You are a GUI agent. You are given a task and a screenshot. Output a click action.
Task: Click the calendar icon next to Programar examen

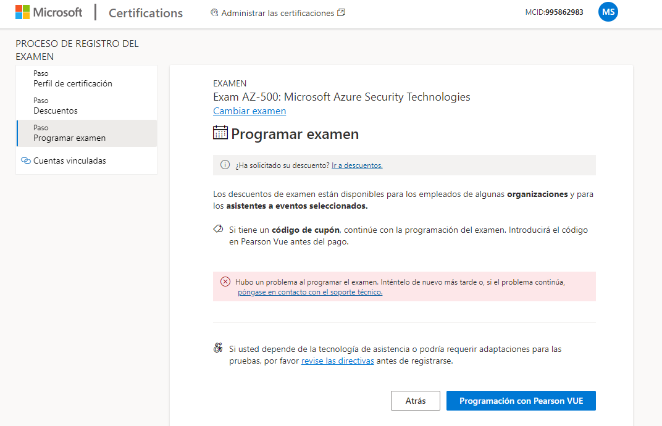[220, 133]
